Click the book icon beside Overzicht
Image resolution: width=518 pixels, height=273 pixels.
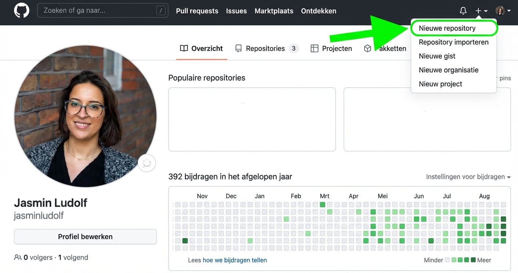pyautogui.click(x=184, y=48)
